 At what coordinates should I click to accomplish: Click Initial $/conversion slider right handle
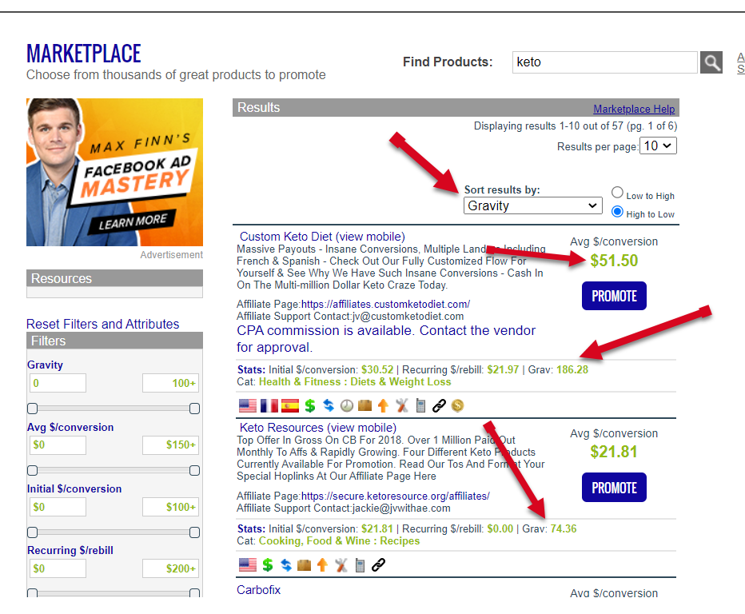tap(194, 532)
